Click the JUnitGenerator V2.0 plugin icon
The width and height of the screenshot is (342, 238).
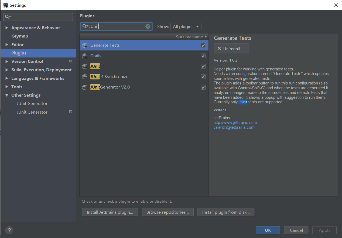pyautogui.click(x=85, y=87)
